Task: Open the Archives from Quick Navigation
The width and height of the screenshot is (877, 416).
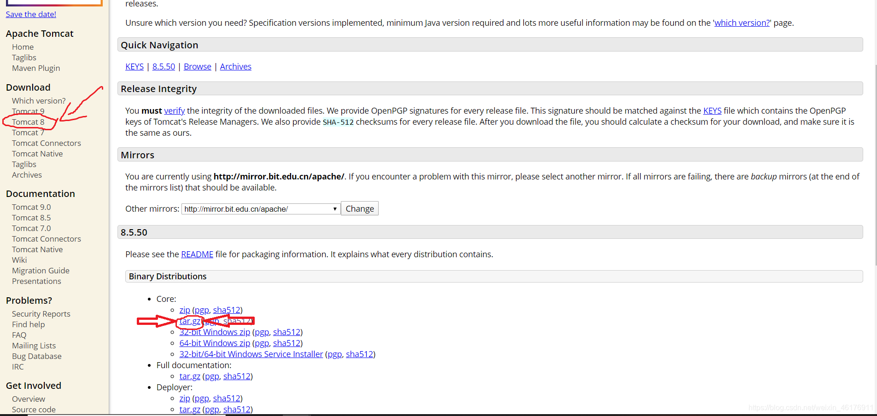Action: [x=235, y=66]
